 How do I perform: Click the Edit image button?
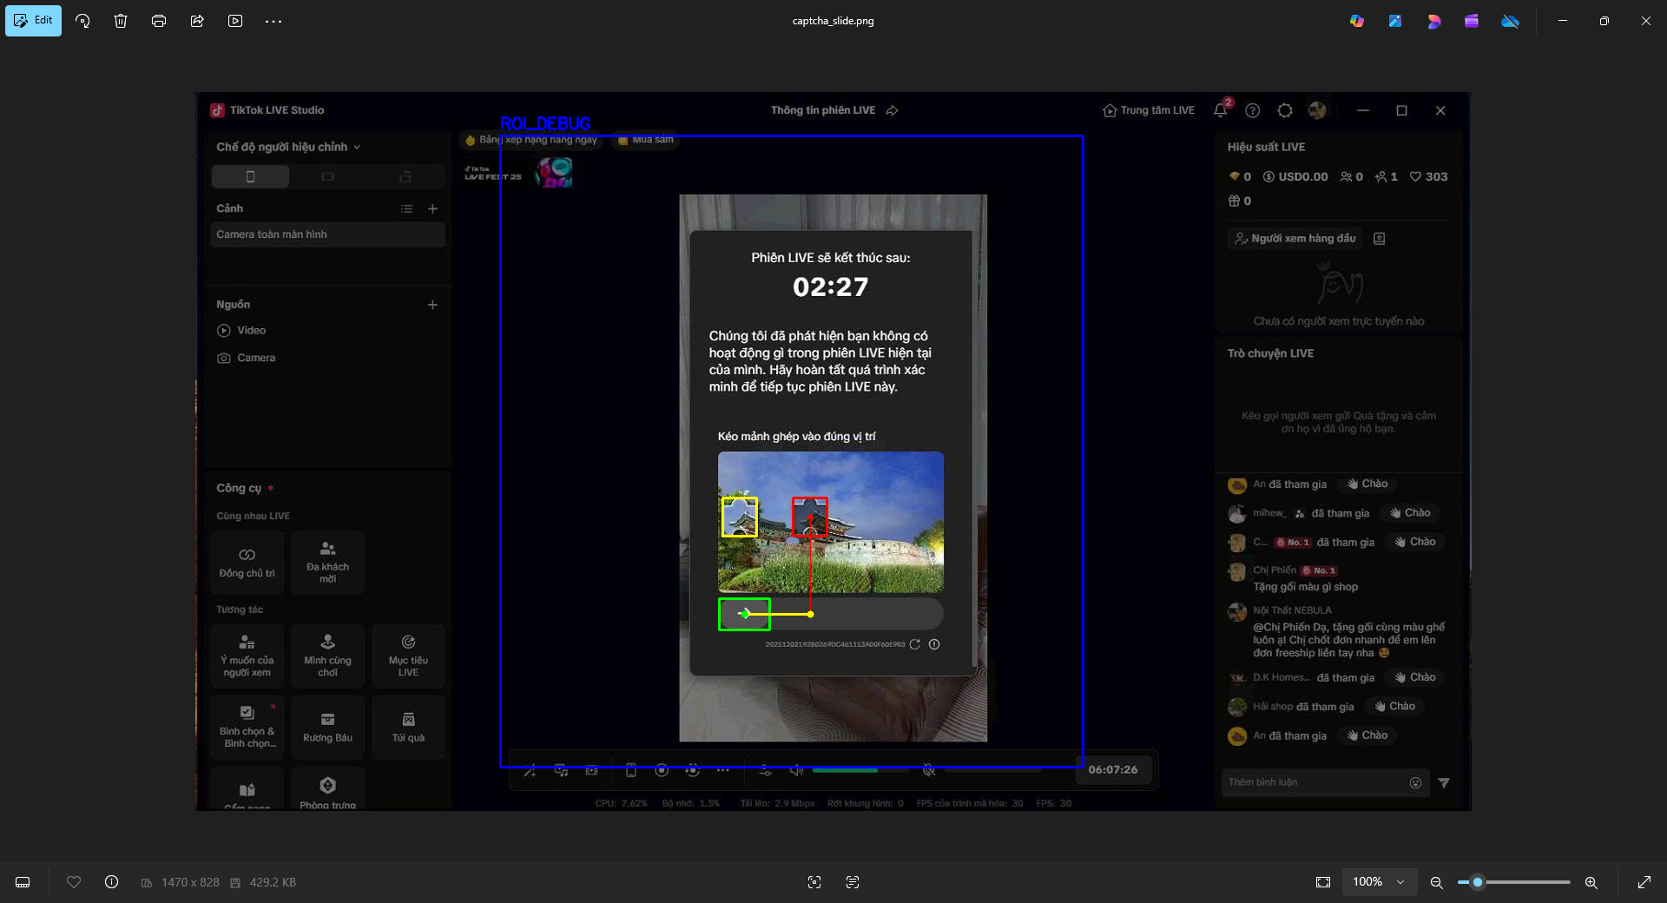[33, 21]
